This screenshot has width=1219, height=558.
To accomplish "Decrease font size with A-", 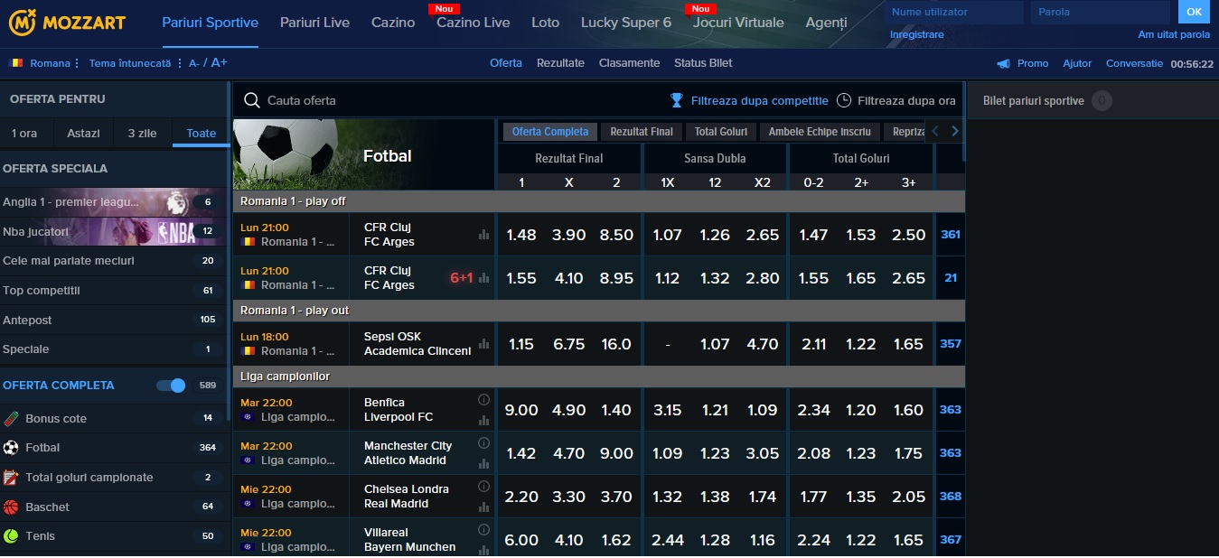I will click(x=194, y=63).
